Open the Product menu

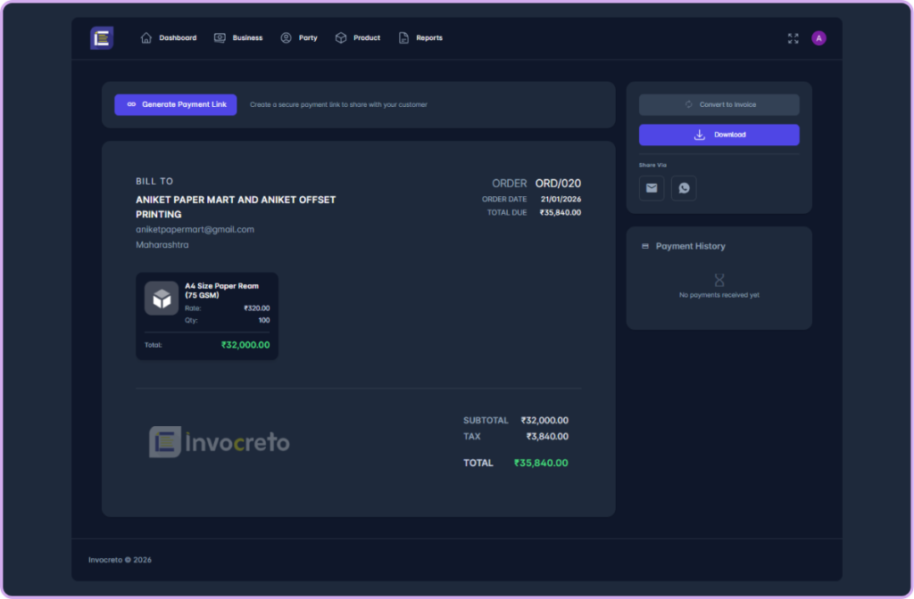coord(358,38)
